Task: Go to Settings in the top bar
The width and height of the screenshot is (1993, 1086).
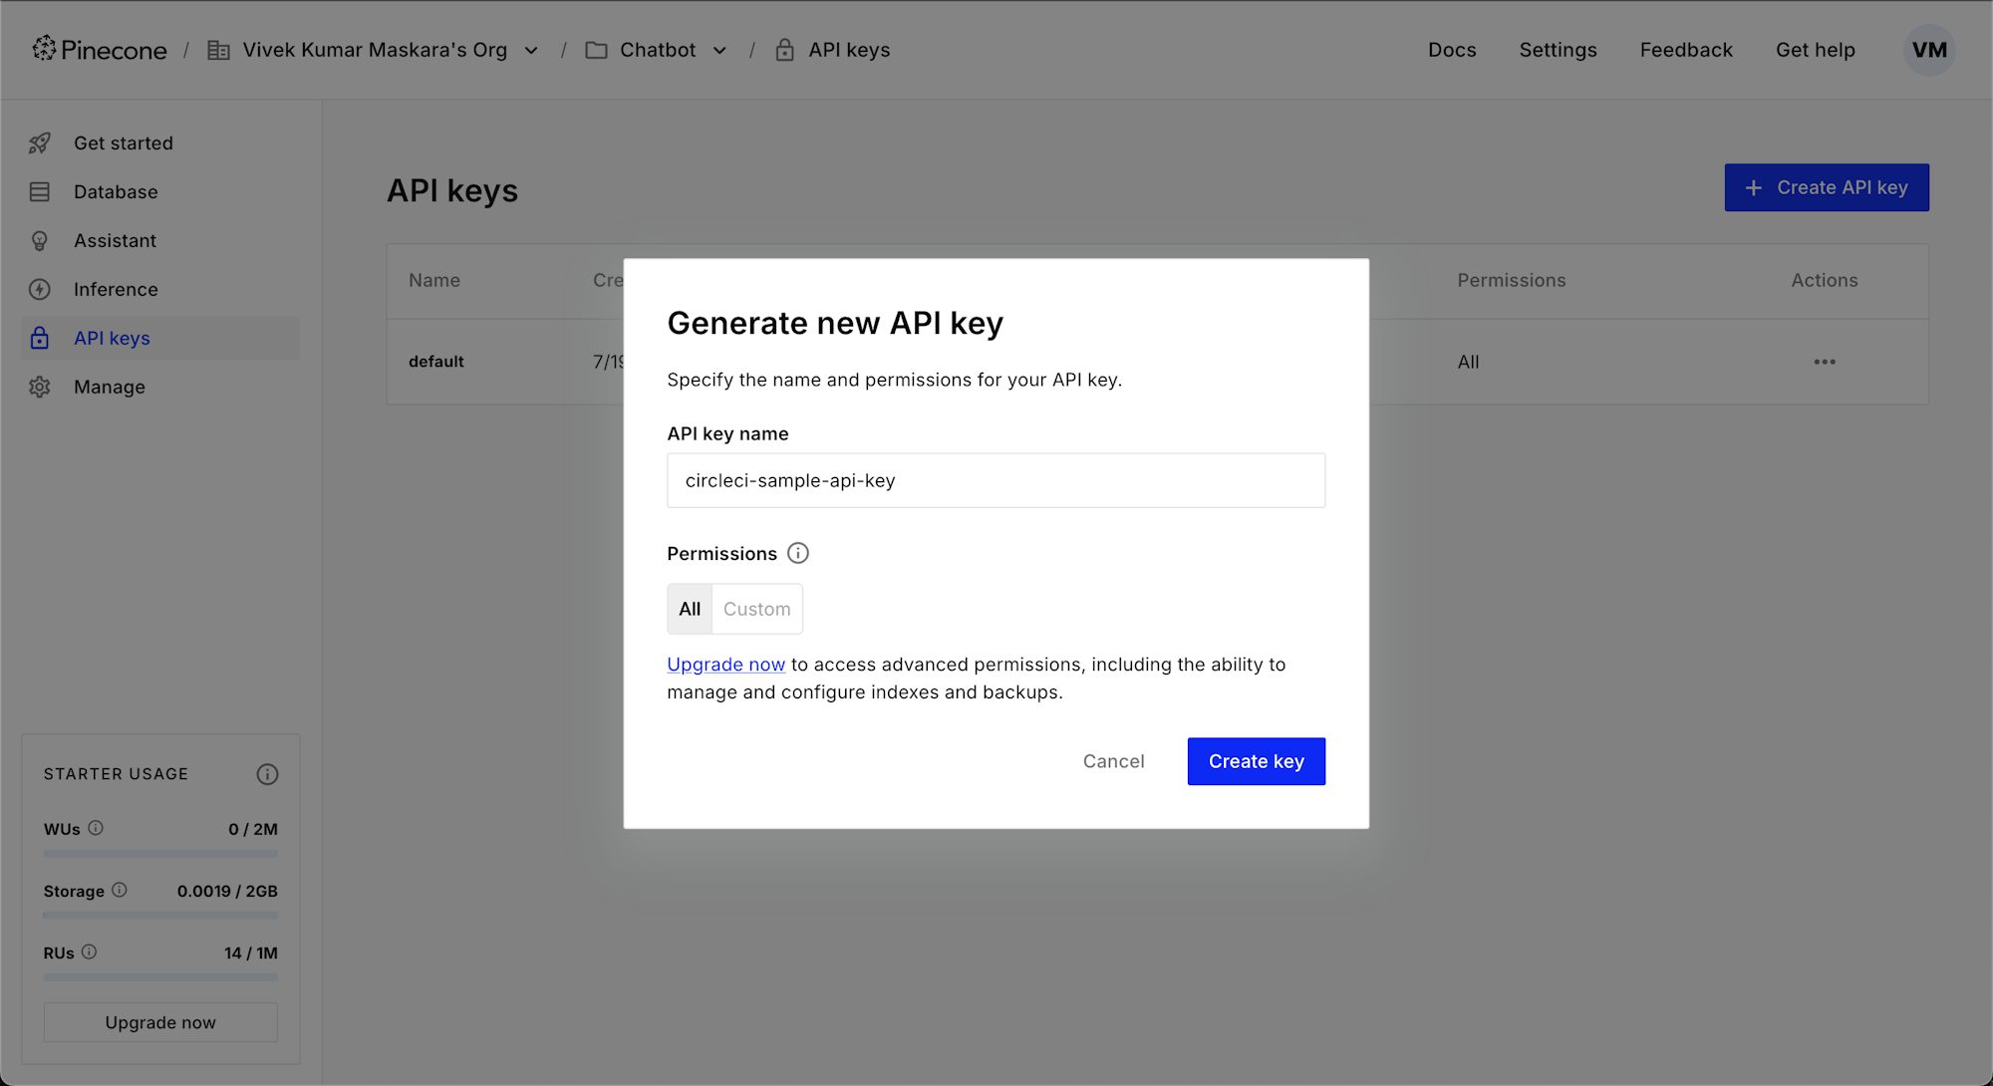Action: click(x=1558, y=50)
